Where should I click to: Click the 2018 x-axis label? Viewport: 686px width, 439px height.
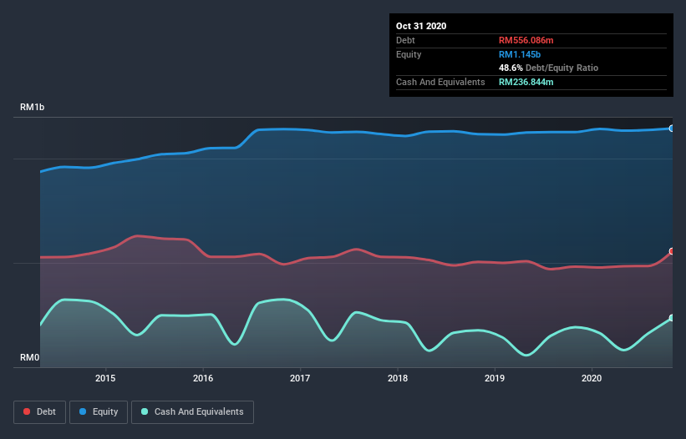(398, 378)
